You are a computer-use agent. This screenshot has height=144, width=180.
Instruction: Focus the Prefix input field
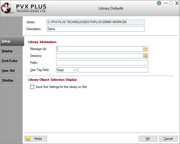[x=102, y=63]
